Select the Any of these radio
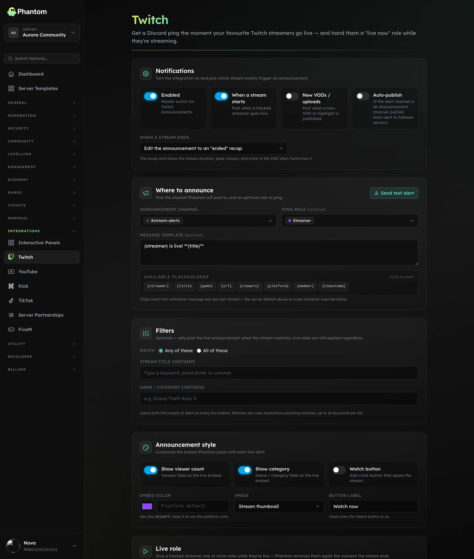Screen dimensions: 474x559 click(x=161, y=351)
